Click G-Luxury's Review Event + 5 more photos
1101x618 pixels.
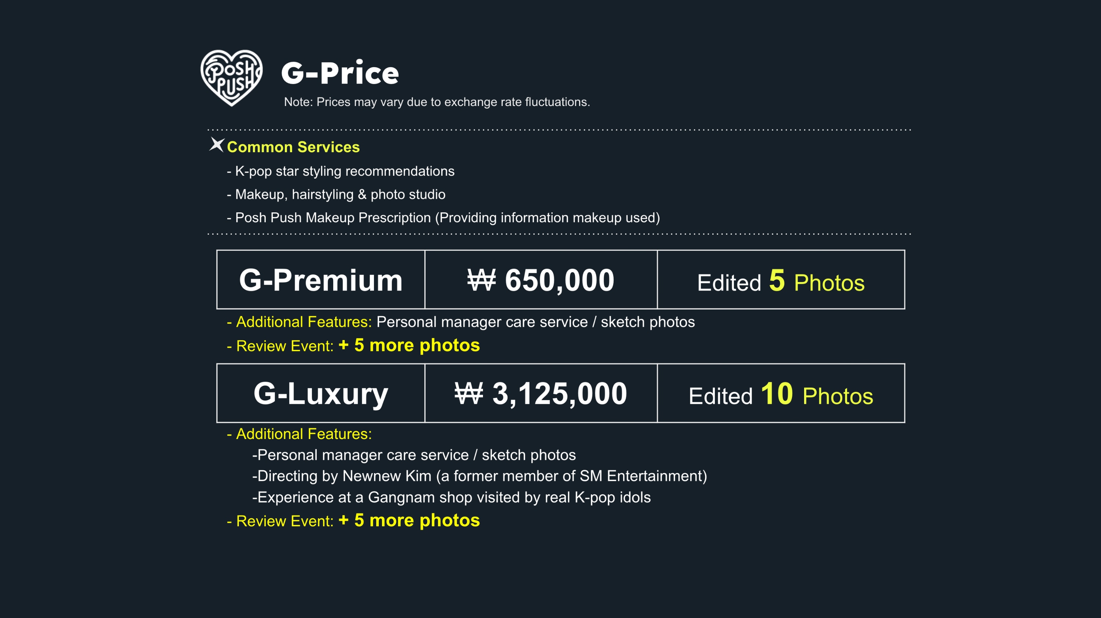click(x=409, y=520)
